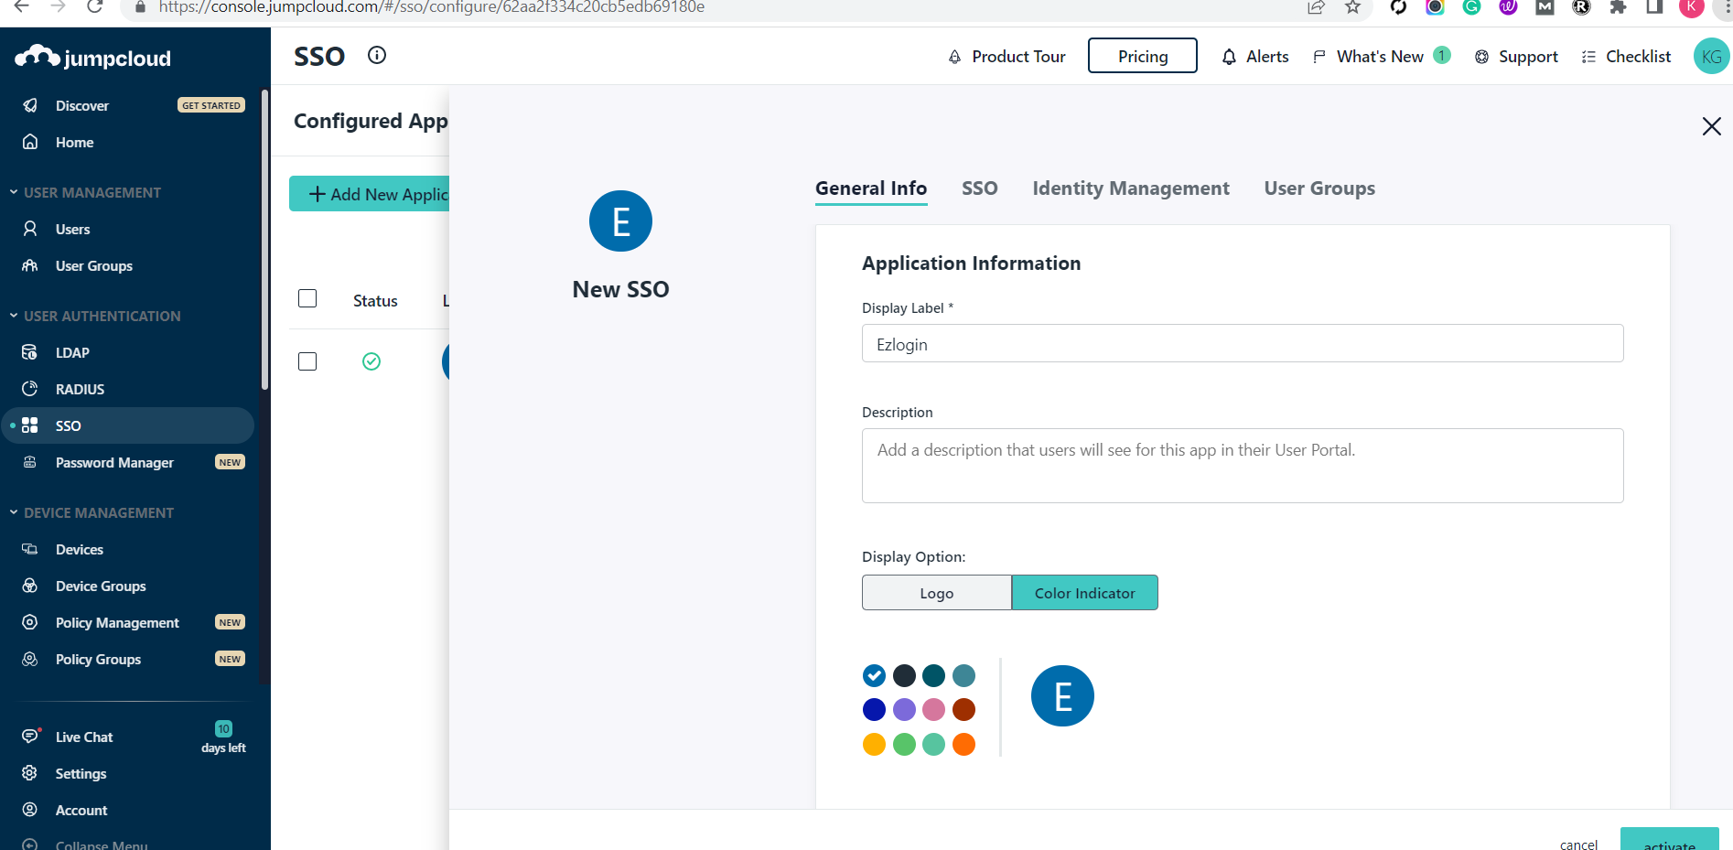Click the Home house icon

(30, 142)
